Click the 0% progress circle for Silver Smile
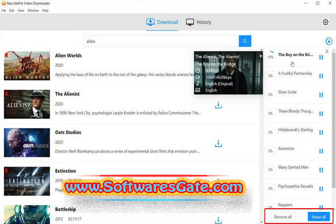The height and width of the screenshot is (224, 336). point(270,95)
